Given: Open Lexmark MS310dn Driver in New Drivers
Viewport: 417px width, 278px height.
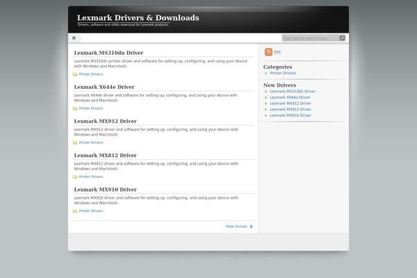Looking at the screenshot, I should click(293, 92).
